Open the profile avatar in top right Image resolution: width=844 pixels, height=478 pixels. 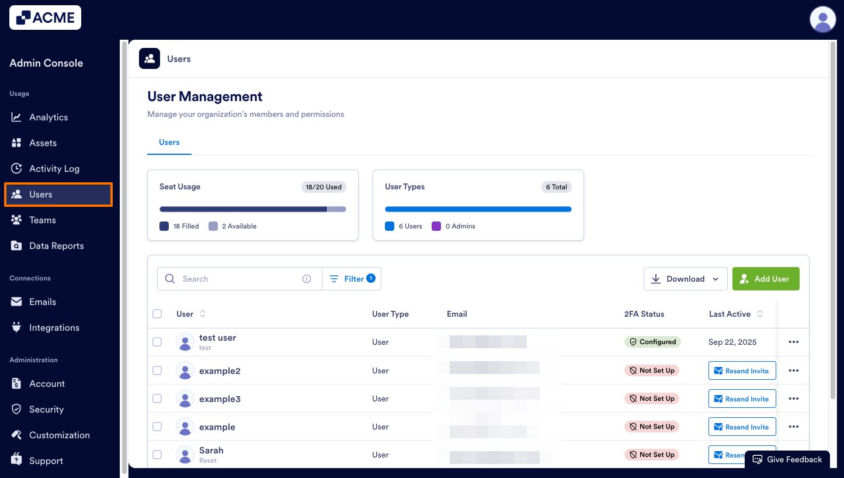click(x=822, y=19)
